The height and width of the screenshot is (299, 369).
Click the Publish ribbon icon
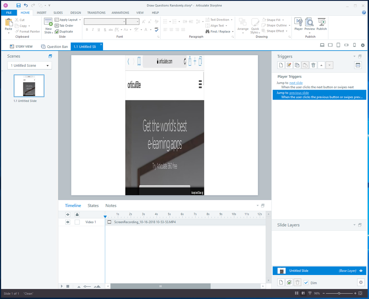[321, 24]
